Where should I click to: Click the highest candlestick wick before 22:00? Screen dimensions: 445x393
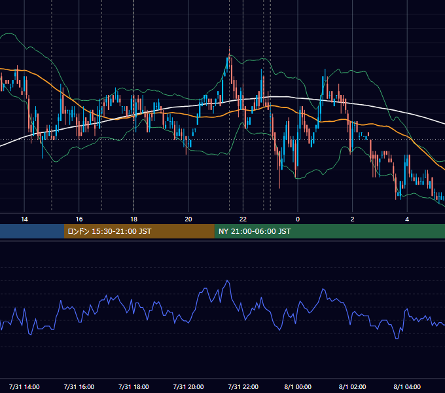coord(229,52)
